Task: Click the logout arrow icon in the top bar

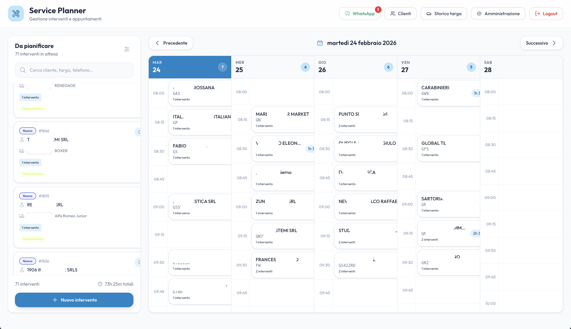Action: (537, 14)
